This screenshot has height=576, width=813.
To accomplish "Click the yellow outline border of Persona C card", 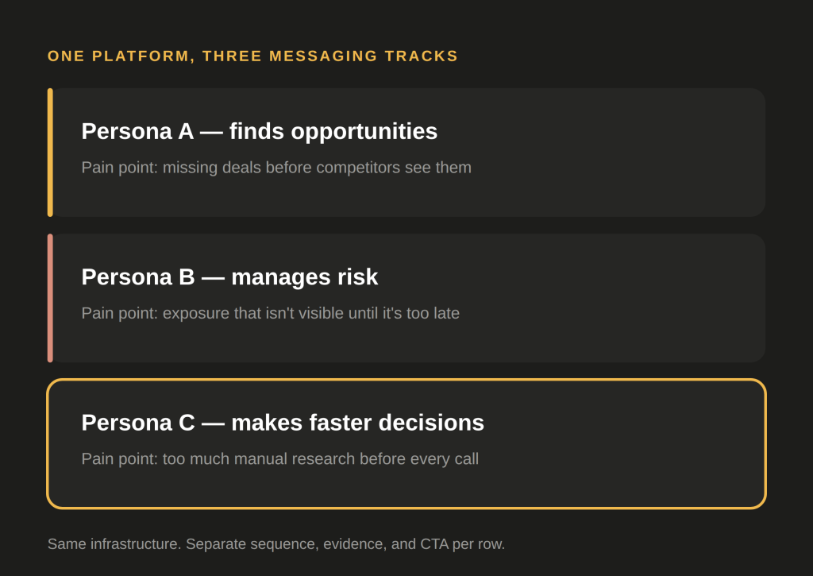I will click(x=406, y=380).
